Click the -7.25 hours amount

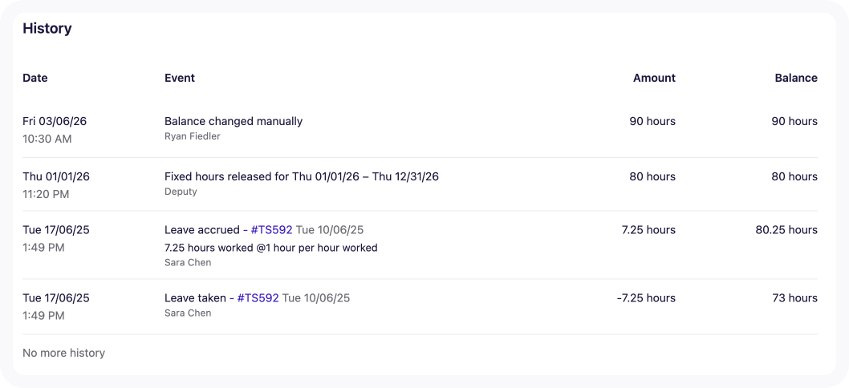646,298
